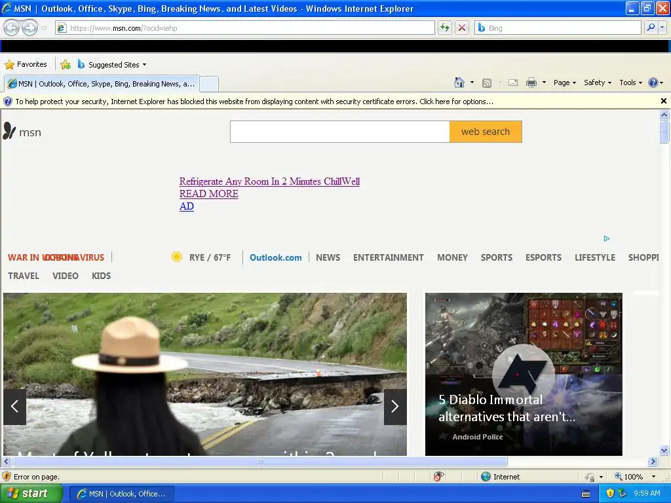Screen dimensions: 671x503
Task: Click the MSN web search text box
Action: [x=340, y=132]
